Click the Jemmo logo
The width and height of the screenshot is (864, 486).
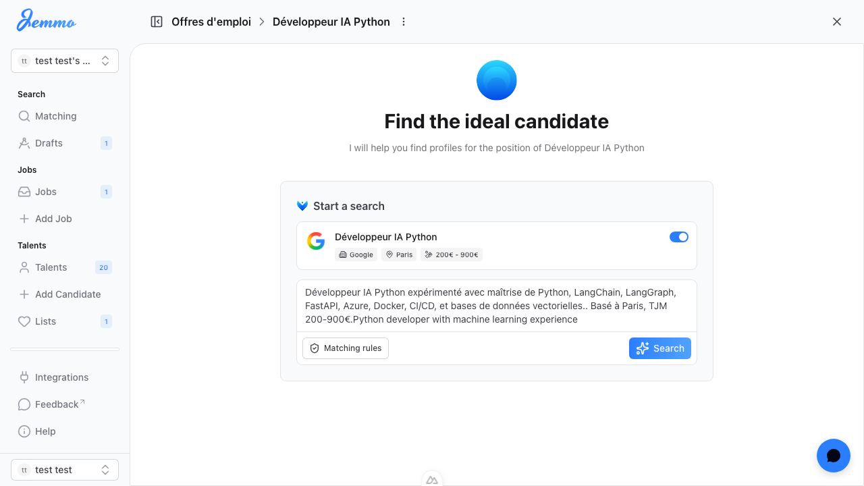[46, 21]
